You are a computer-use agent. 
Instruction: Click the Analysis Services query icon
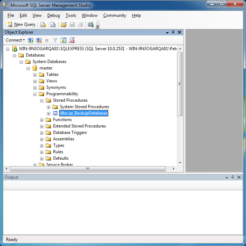53,24
